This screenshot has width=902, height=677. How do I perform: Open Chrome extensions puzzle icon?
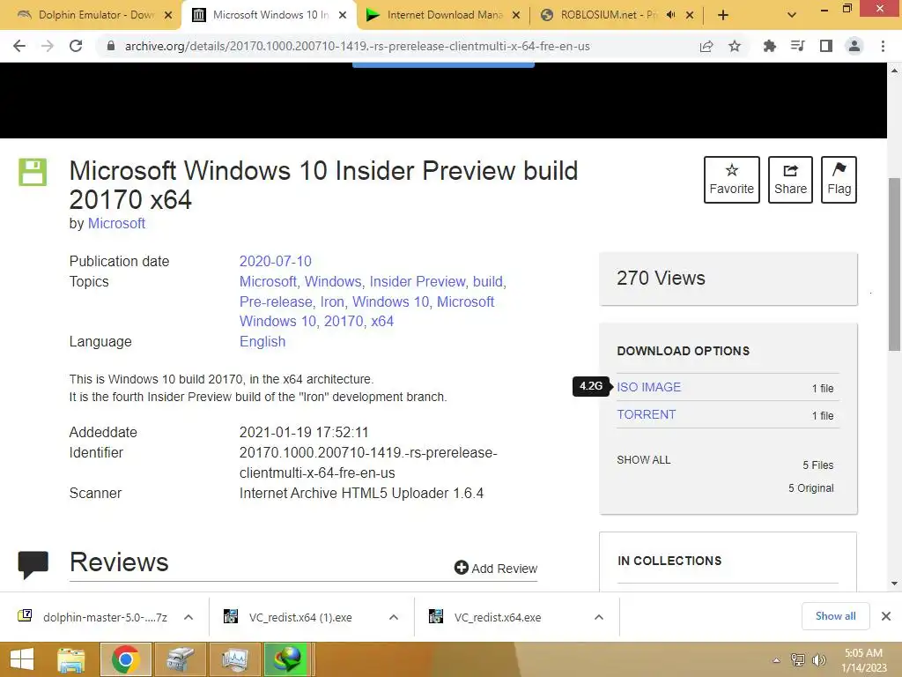[769, 46]
